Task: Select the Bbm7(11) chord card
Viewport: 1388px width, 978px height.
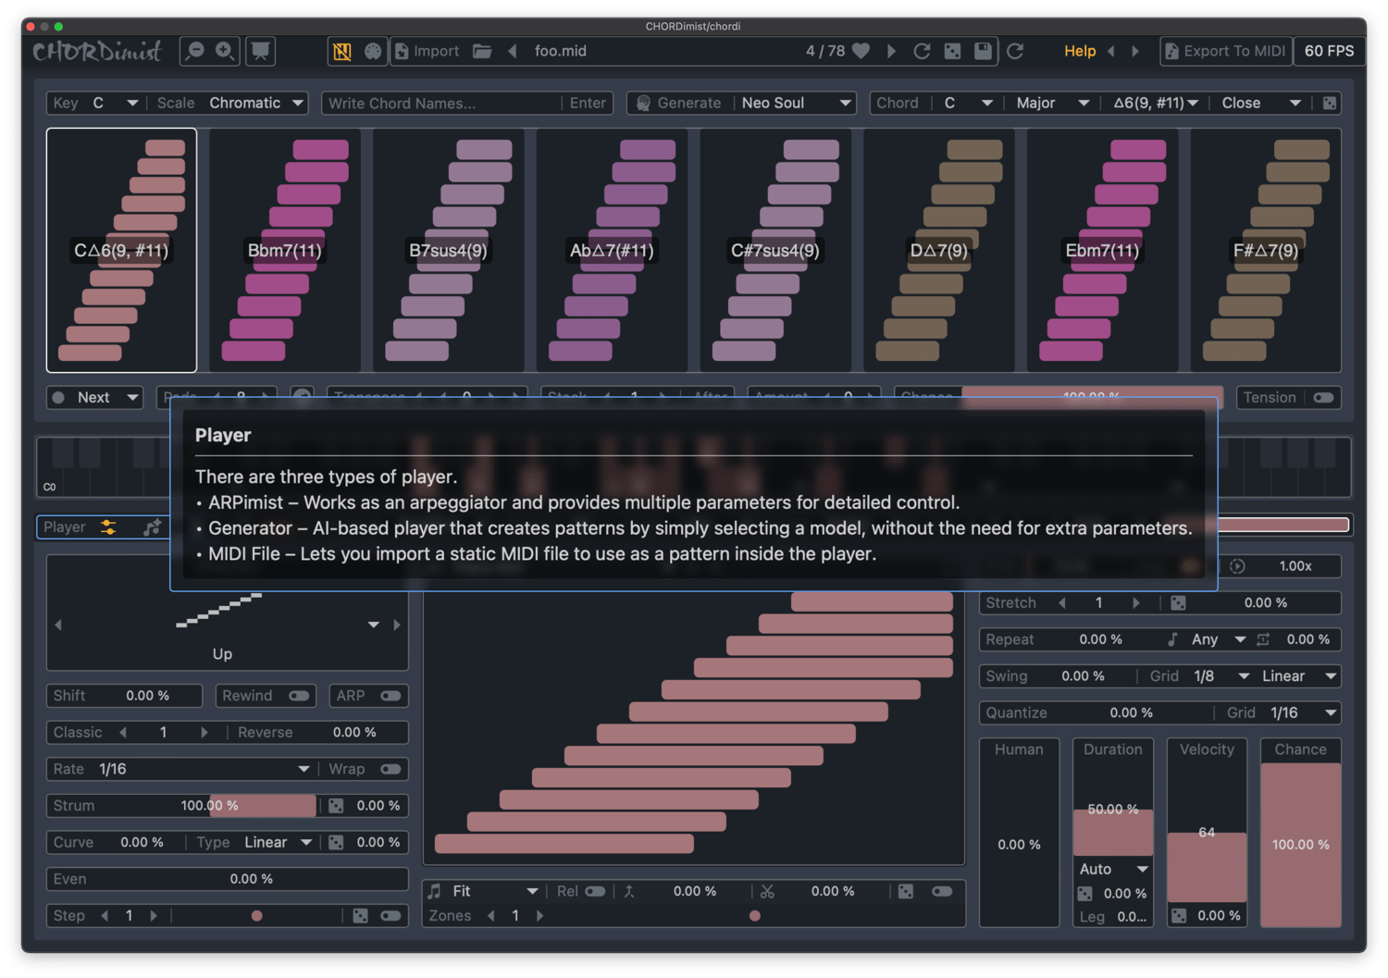Action: (x=285, y=250)
